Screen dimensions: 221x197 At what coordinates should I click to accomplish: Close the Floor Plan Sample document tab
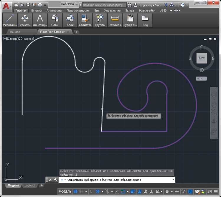[68, 32]
